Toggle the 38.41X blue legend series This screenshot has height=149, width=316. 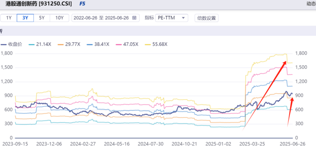[x=98, y=44]
